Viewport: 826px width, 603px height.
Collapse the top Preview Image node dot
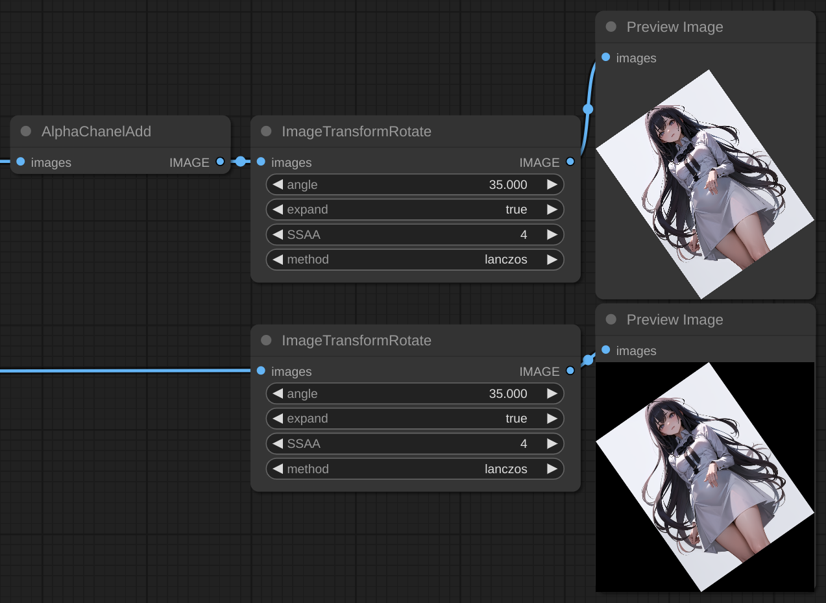(611, 27)
